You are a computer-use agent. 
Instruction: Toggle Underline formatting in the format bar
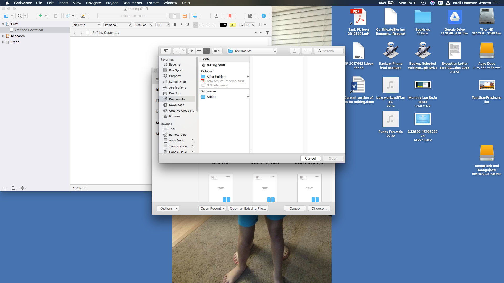click(x=187, y=25)
